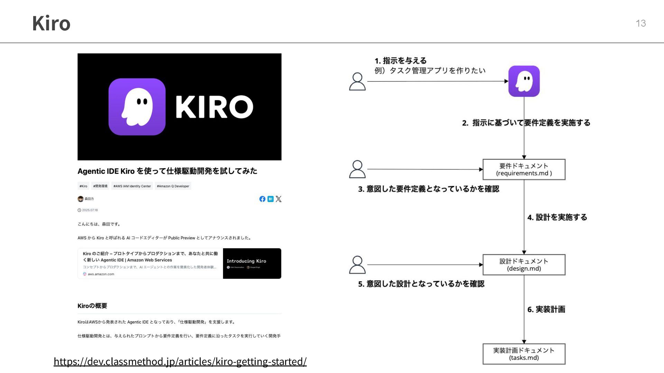Click the KIRO wordmark in banner

coord(214,107)
